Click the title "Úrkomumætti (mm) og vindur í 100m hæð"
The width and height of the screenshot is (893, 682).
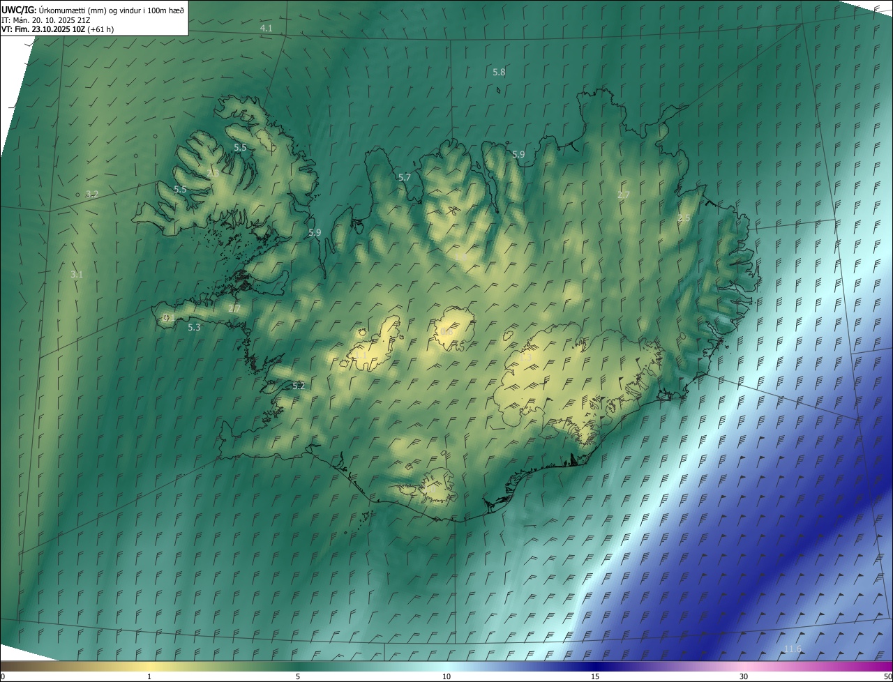pos(112,10)
